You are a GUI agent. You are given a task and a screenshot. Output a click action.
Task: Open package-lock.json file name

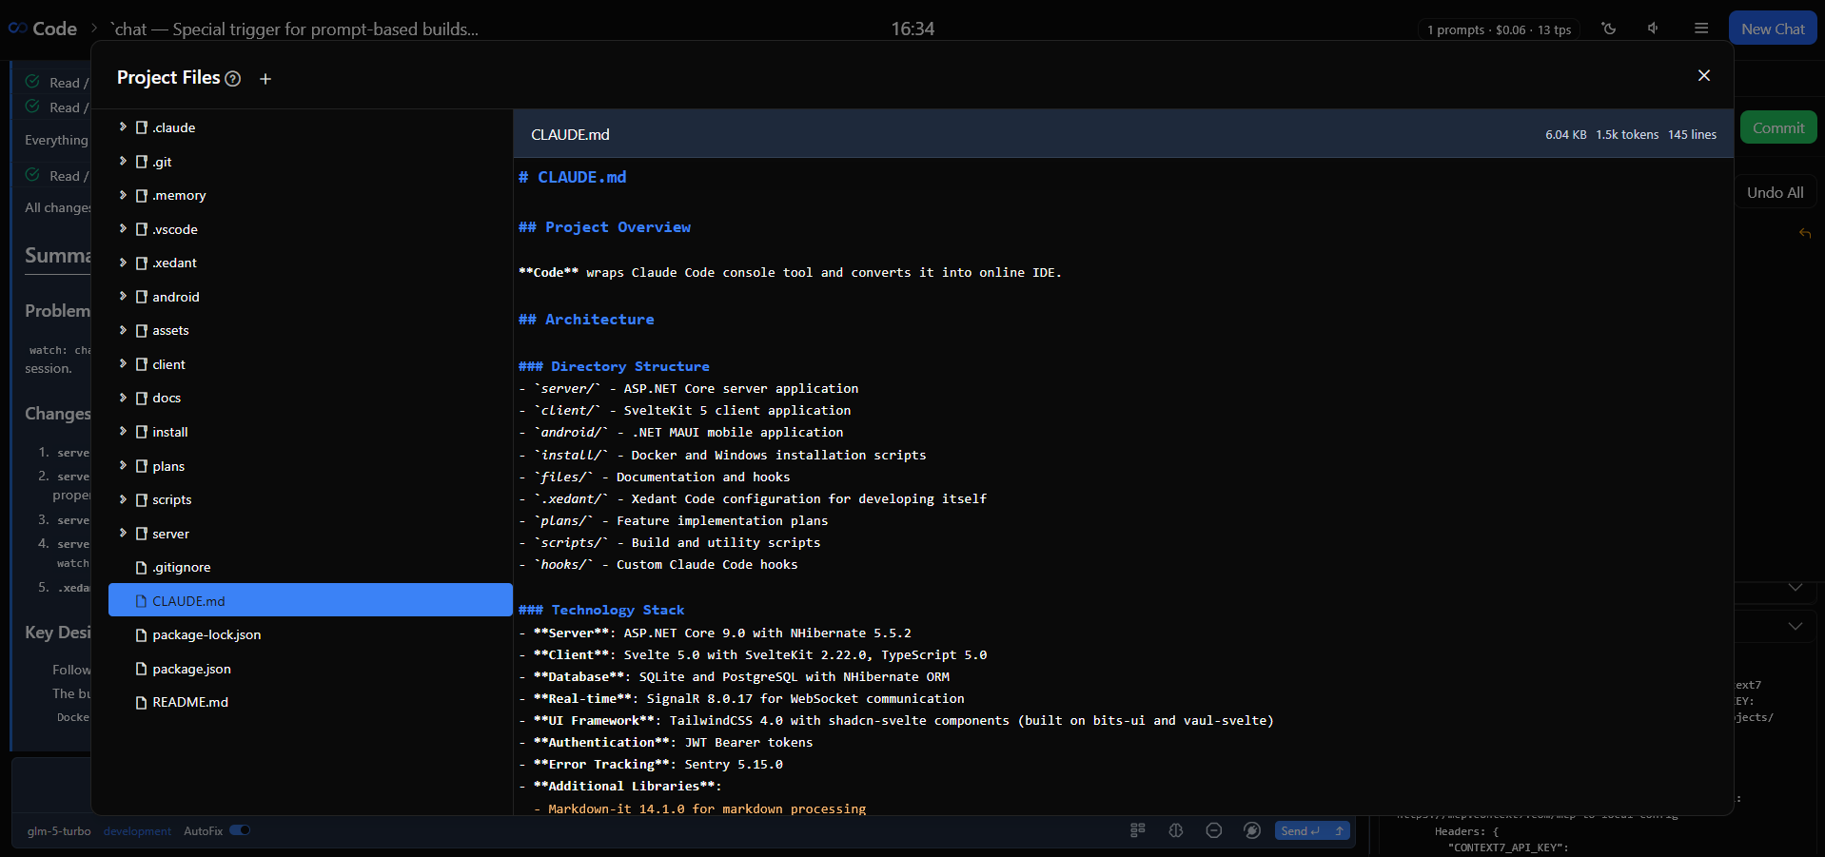pos(206,635)
